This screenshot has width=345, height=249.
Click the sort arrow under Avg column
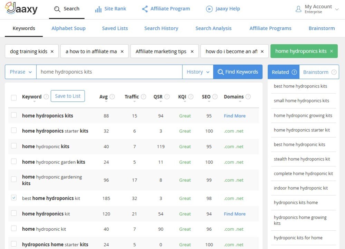pos(106,102)
